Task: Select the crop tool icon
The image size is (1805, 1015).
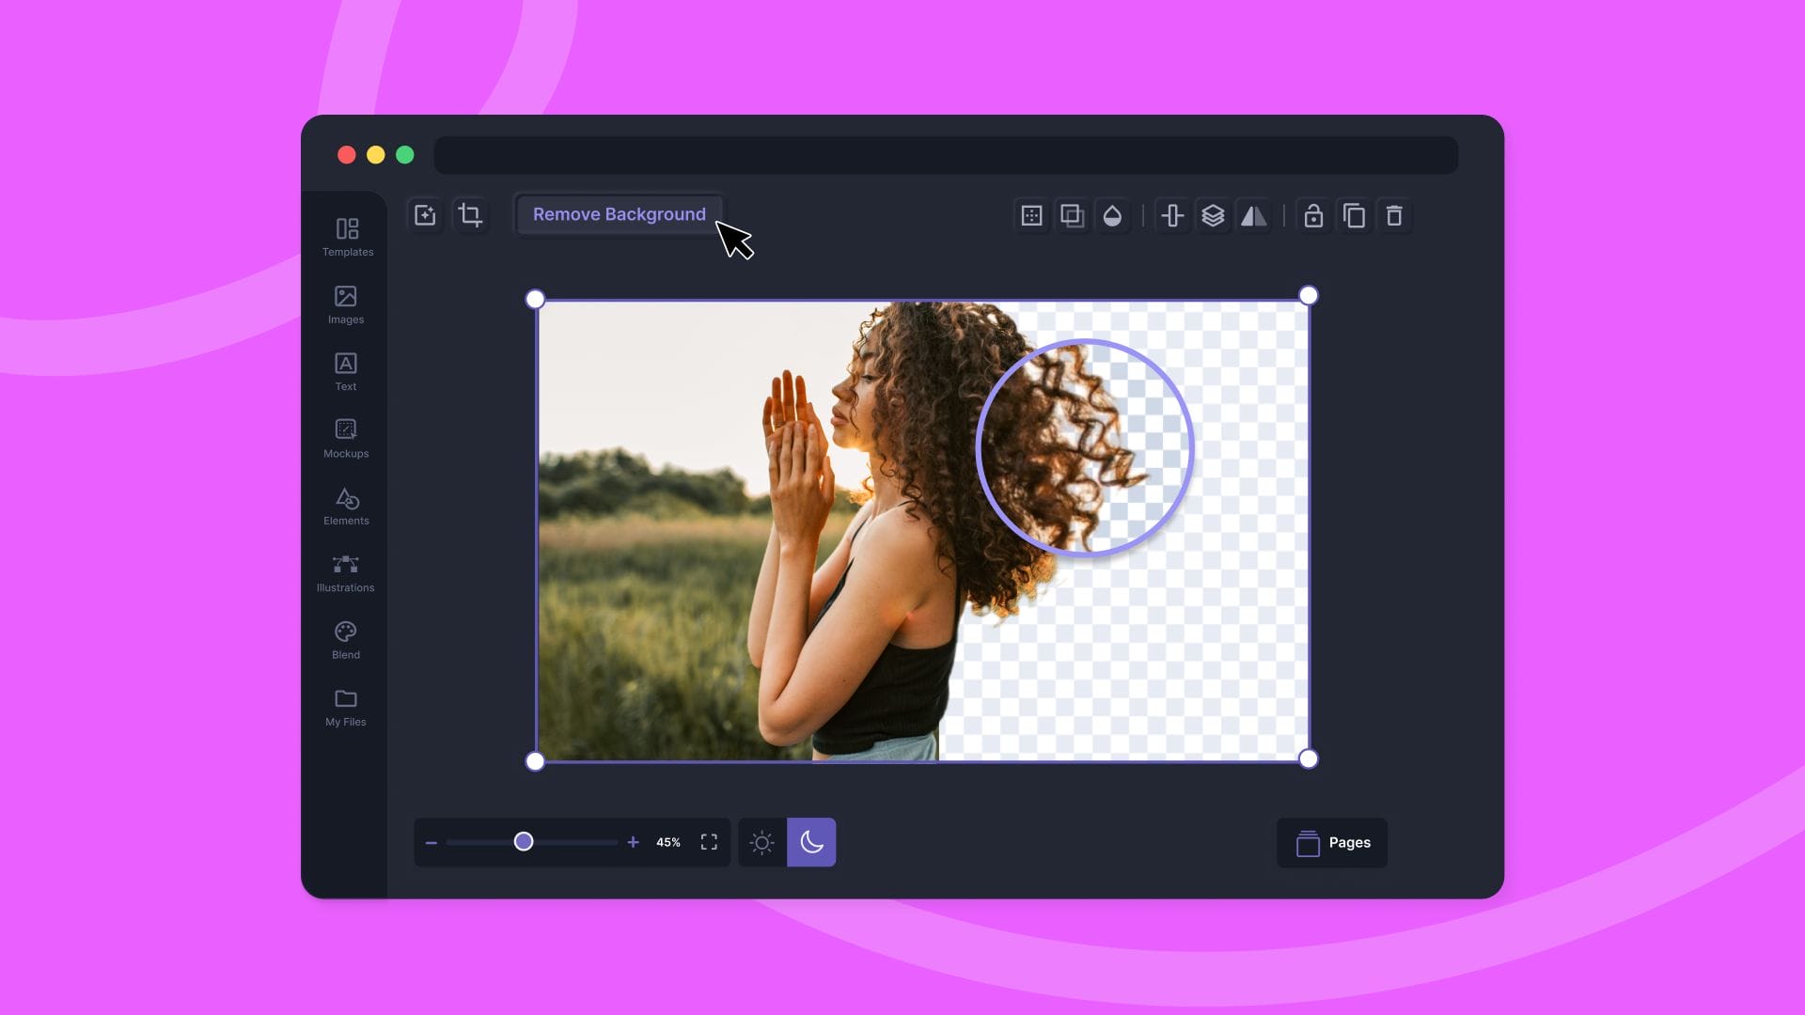Action: pyautogui.click(x=470, y=215)
